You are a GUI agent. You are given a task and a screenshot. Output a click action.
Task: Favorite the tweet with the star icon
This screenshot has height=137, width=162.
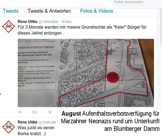pyautogui.click(x=50, y=112)
